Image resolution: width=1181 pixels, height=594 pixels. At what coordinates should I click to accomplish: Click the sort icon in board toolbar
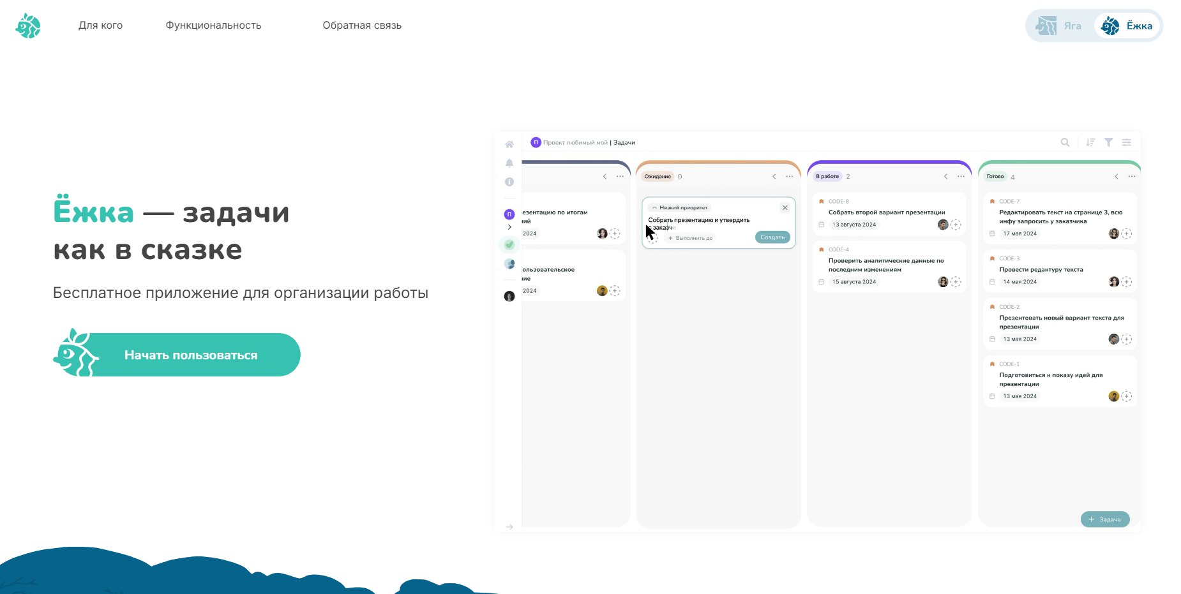(x=1090, y=142)
